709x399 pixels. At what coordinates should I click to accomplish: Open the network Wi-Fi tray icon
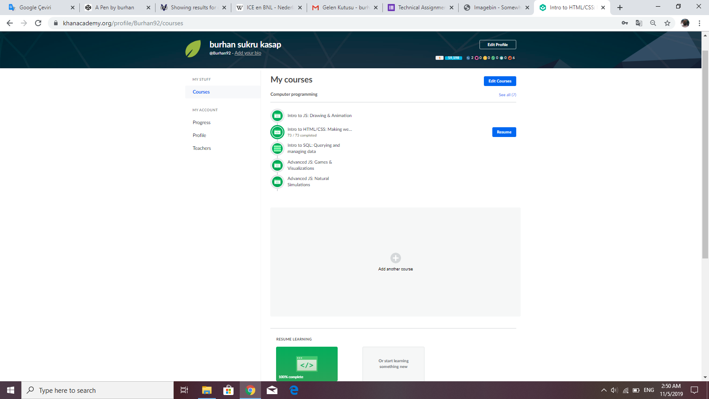point(625,390)
